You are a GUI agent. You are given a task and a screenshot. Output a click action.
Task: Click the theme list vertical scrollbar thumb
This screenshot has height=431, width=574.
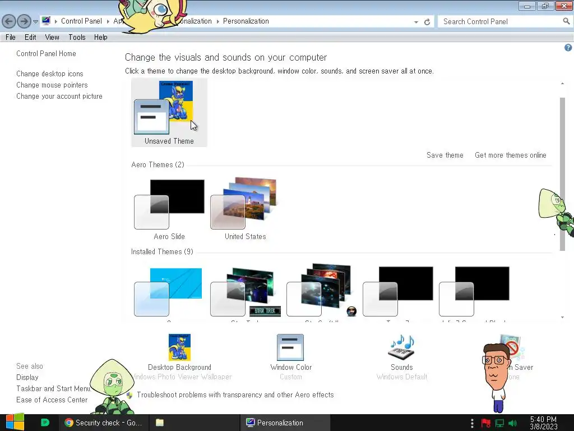tap(562, 175)
